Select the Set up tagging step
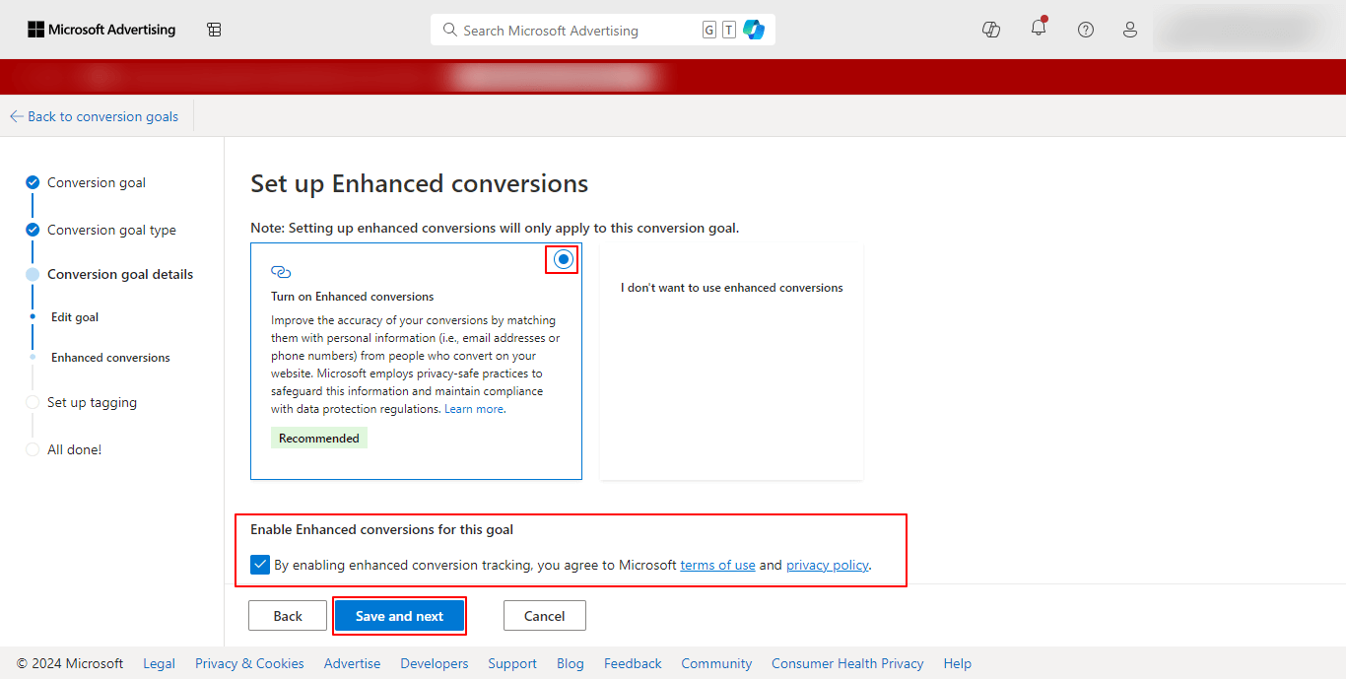The height and width of the screenshot is (680, 1346). [92, 402]
